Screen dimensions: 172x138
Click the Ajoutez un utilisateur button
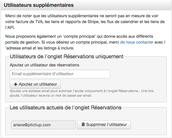(35, 84)
